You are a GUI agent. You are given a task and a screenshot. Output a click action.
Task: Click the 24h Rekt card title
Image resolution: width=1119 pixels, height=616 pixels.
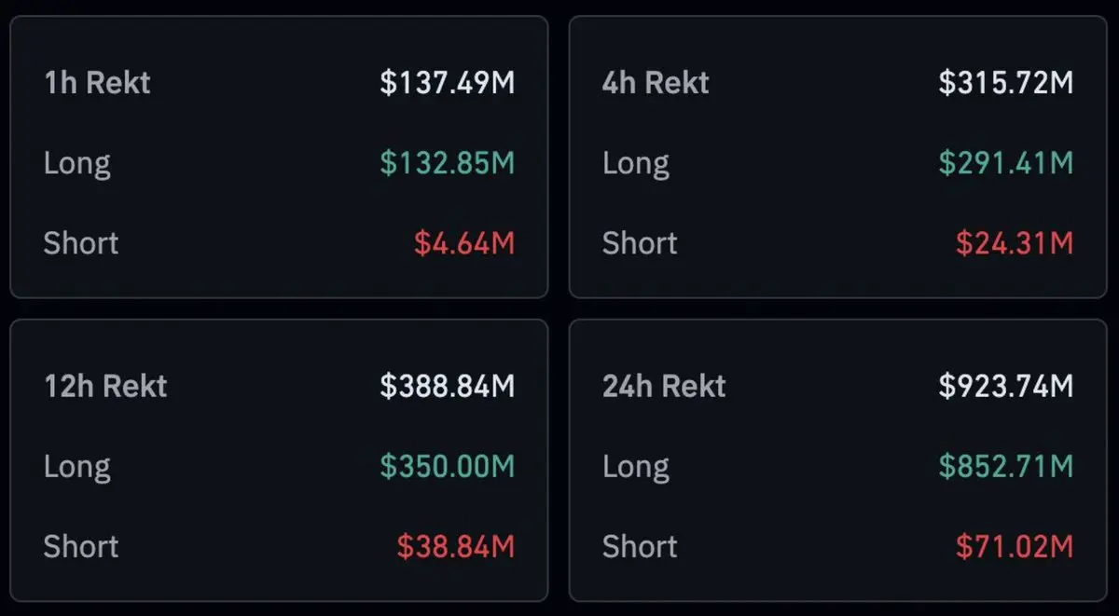click(x=664, y=386)
